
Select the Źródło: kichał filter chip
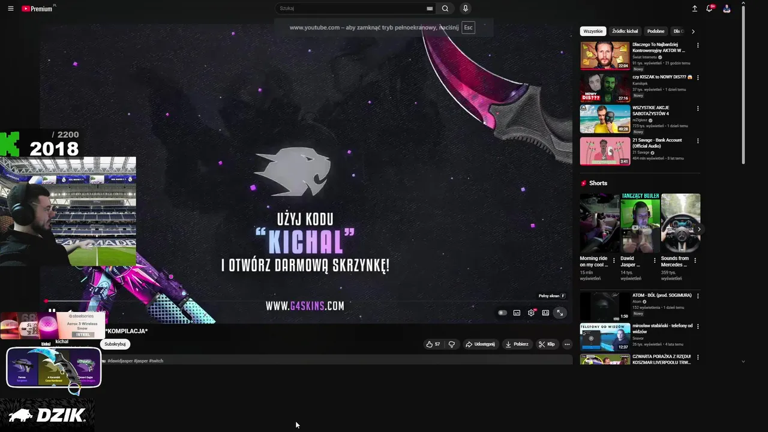tap(625, 31)
